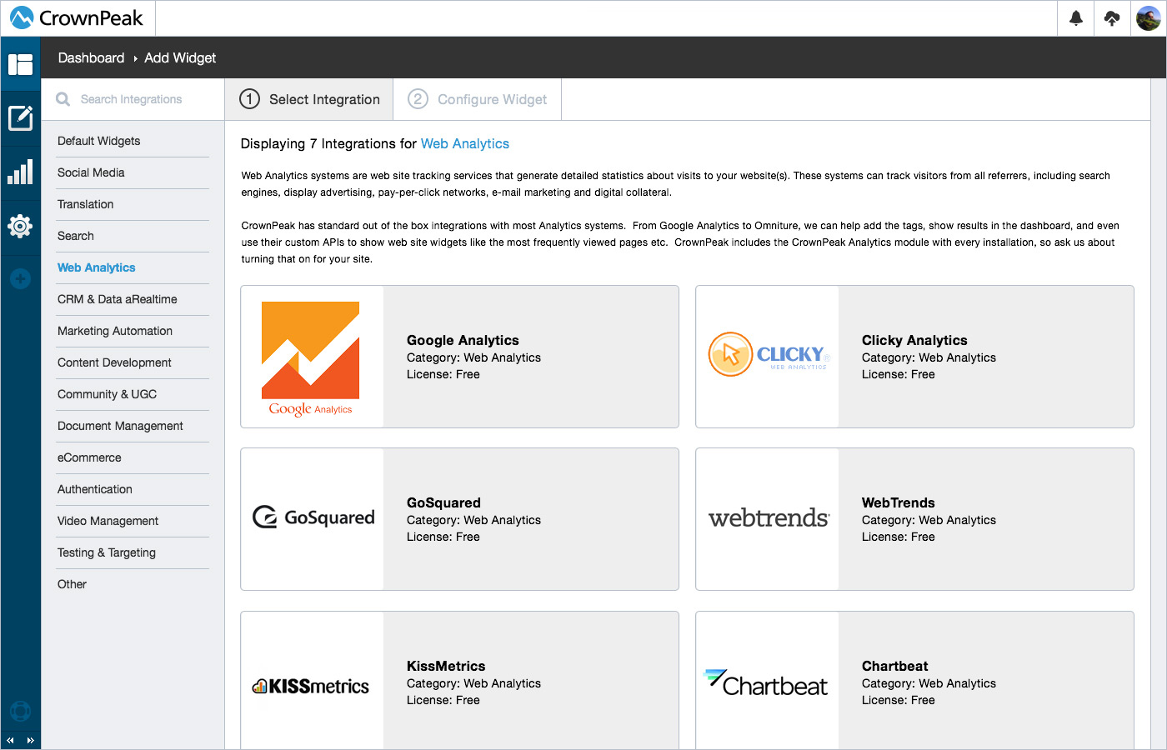Go to Dashboard breadcrumb

coord(91,57)
